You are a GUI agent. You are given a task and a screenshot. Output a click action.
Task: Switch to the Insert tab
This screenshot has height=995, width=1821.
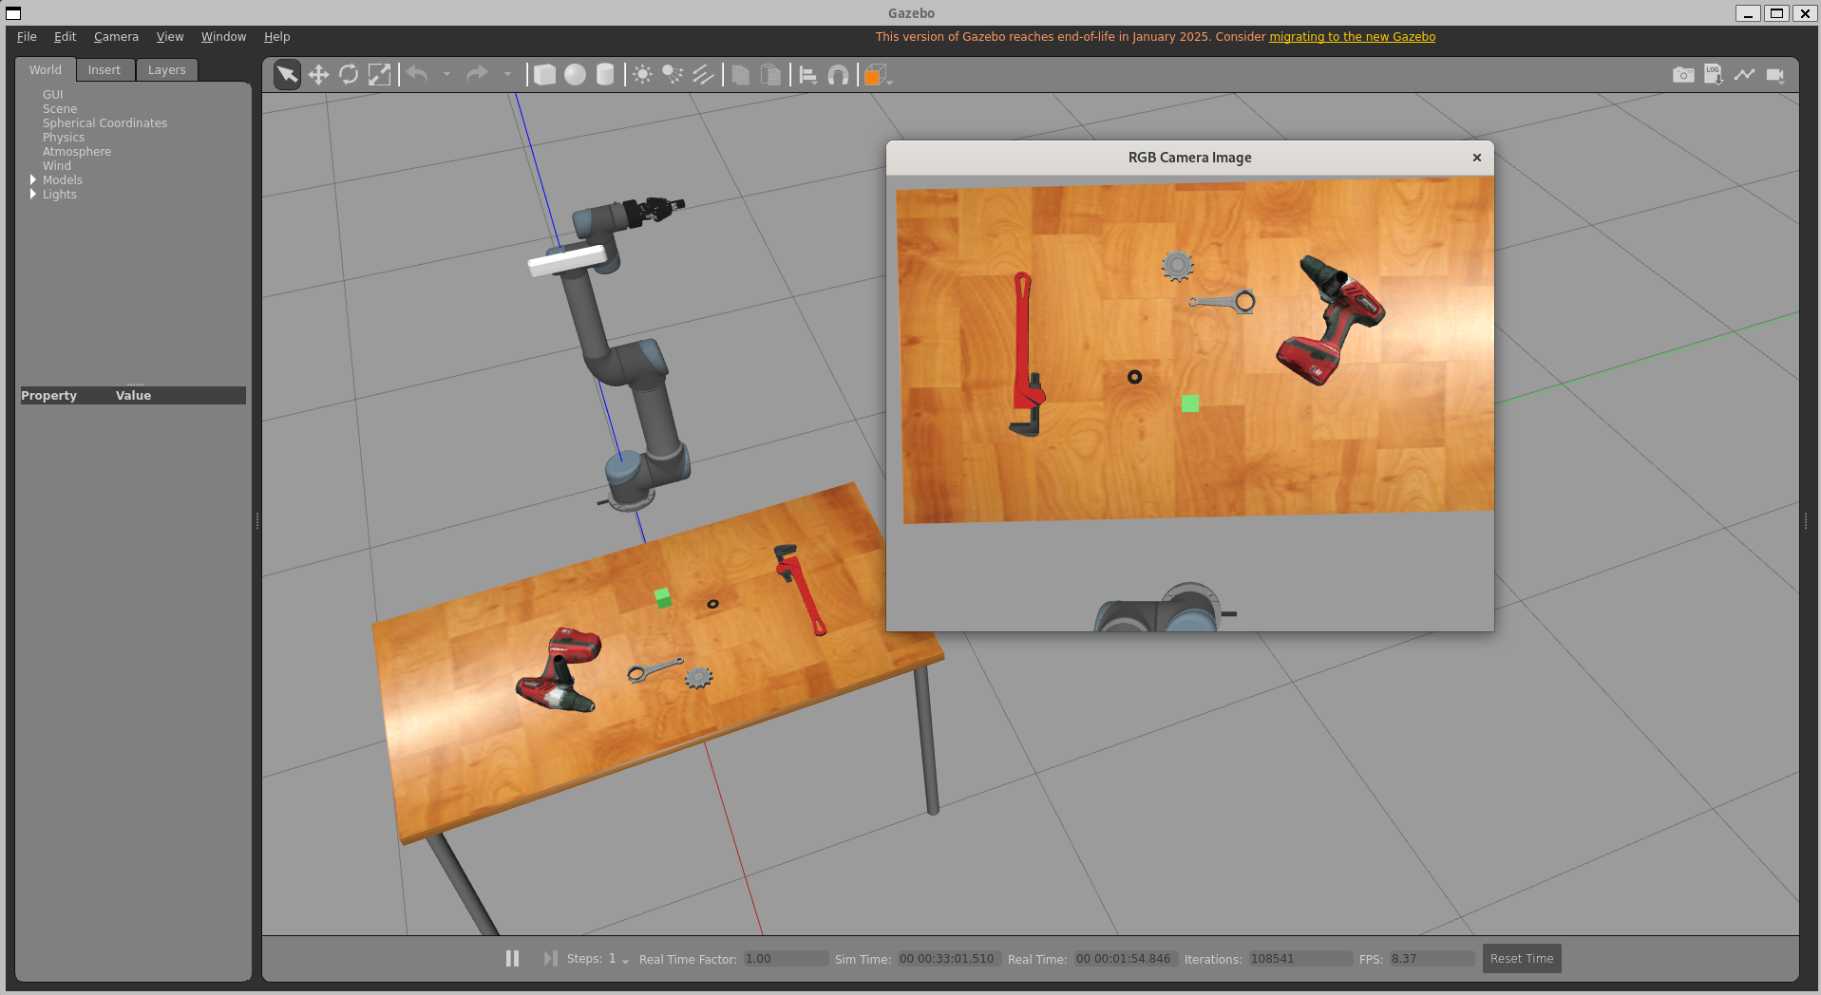[x=104, y=70]
